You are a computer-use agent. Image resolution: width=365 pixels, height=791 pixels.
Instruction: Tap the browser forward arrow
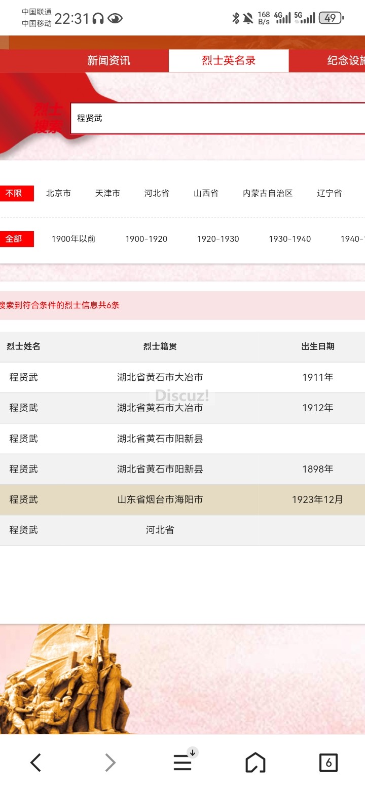point(110,762)
